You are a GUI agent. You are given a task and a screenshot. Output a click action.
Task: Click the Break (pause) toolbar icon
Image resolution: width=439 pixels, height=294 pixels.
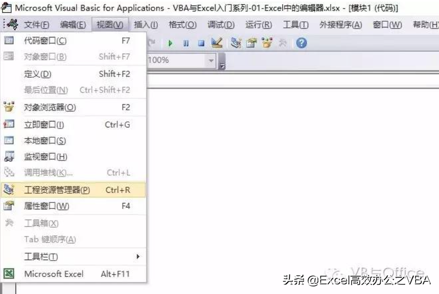pyautogui.click(x=186, y=44)
